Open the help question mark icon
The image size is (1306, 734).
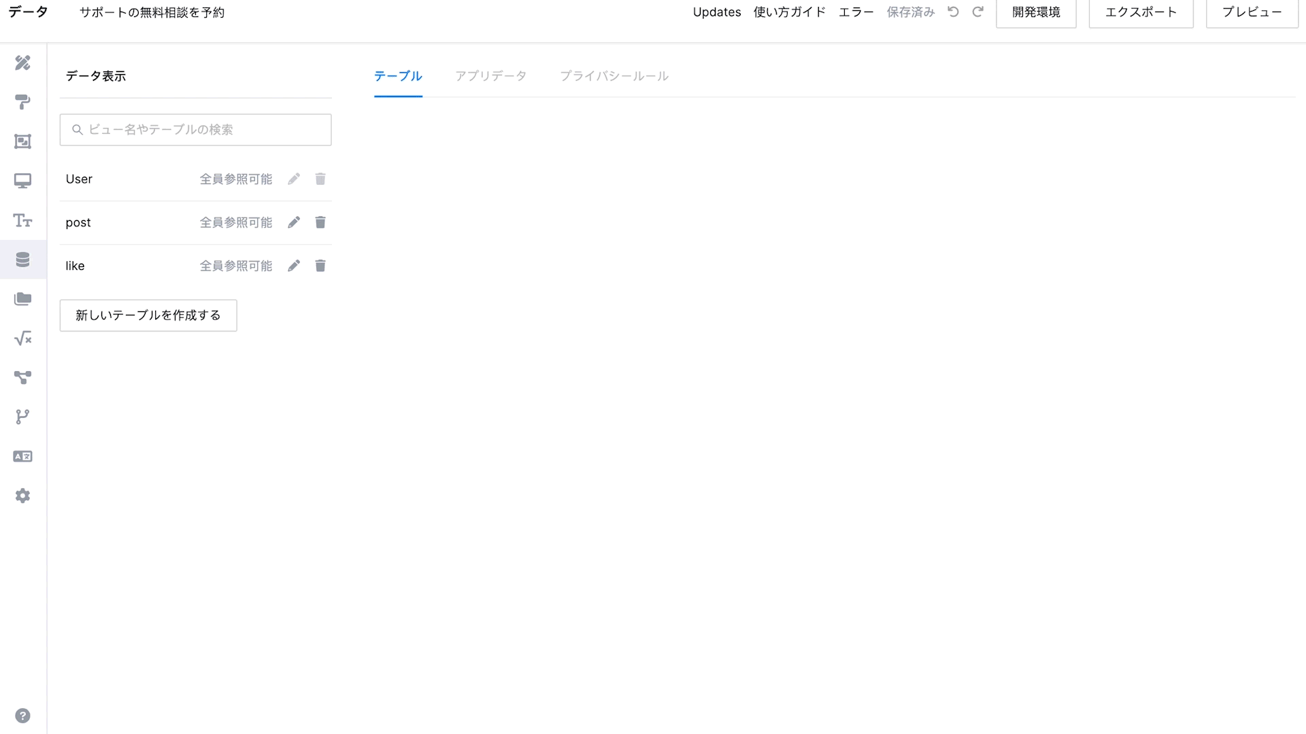(x=22, y=716)
